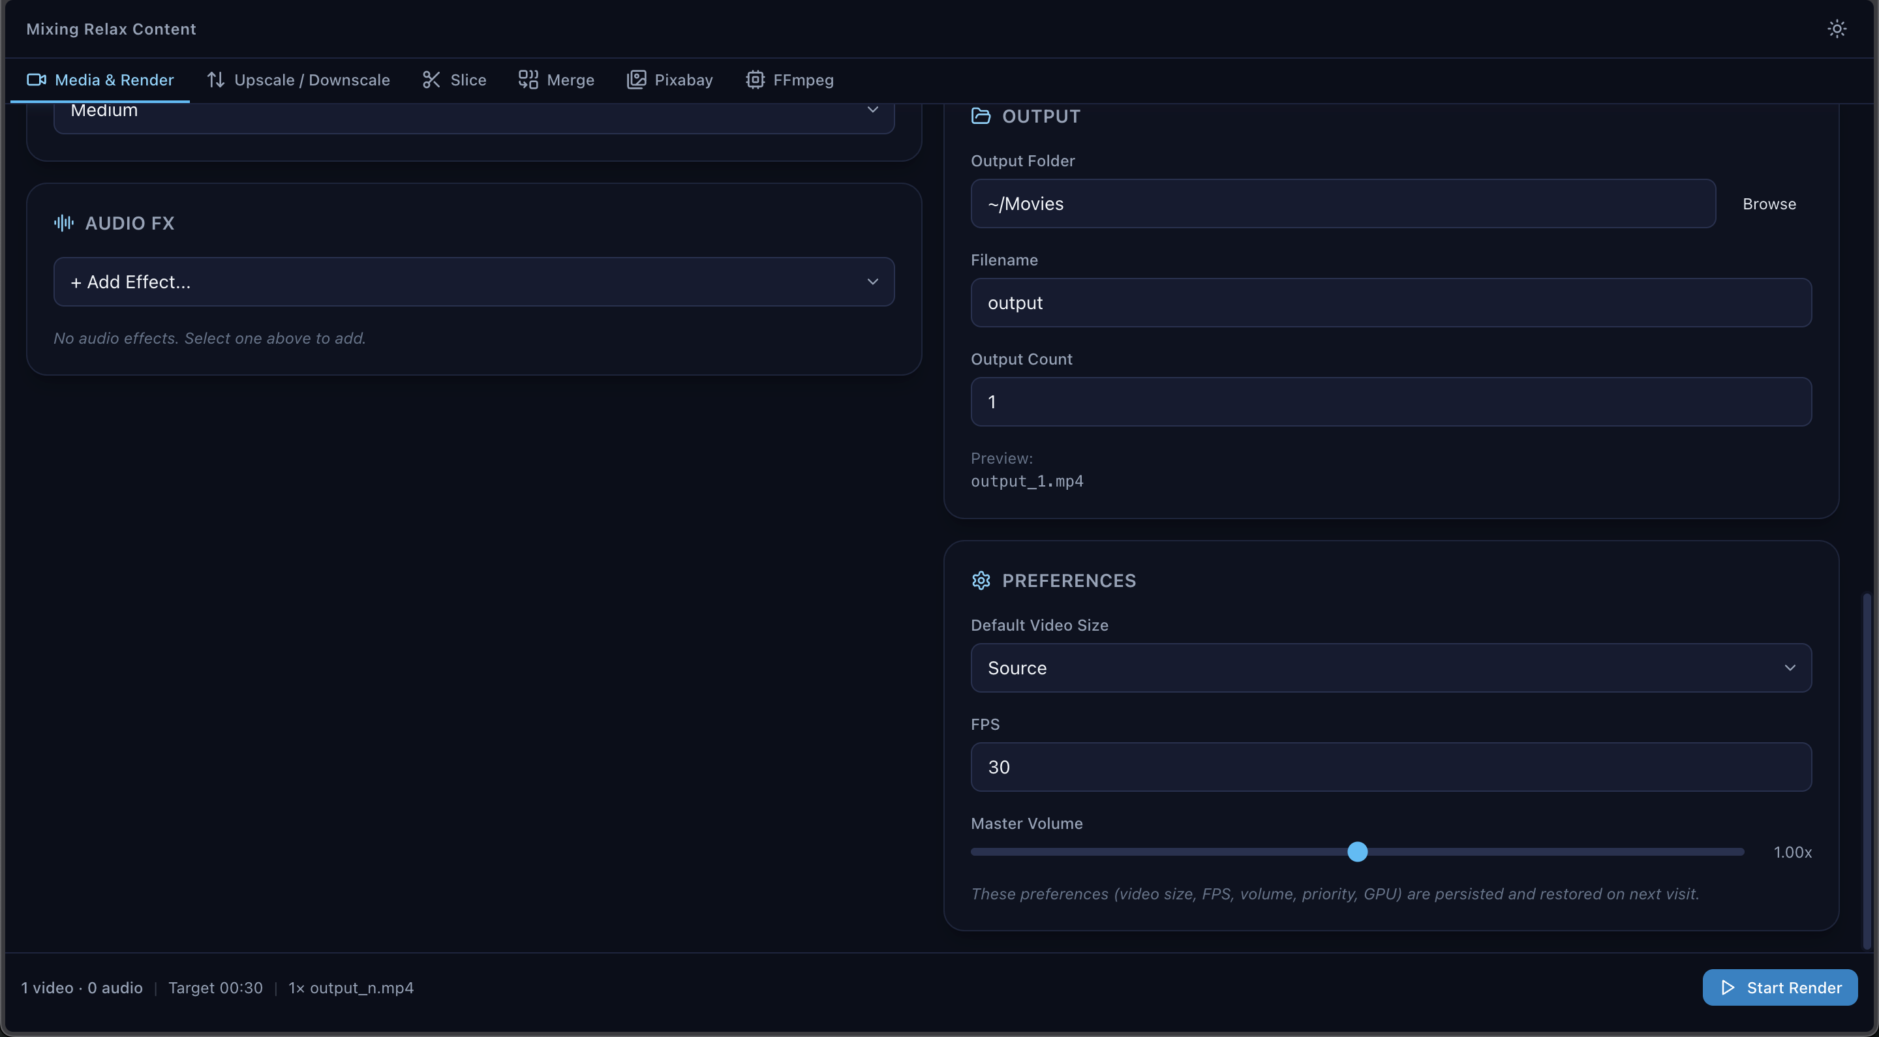Viewport: 1879px width, 1037px height.
Task: Click the right-side vertical scrollbar
Action: (1867, 770)
